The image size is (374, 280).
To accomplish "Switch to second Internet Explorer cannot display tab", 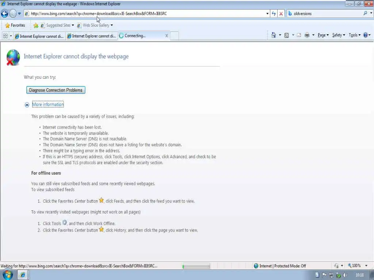I will pos(92,36).
